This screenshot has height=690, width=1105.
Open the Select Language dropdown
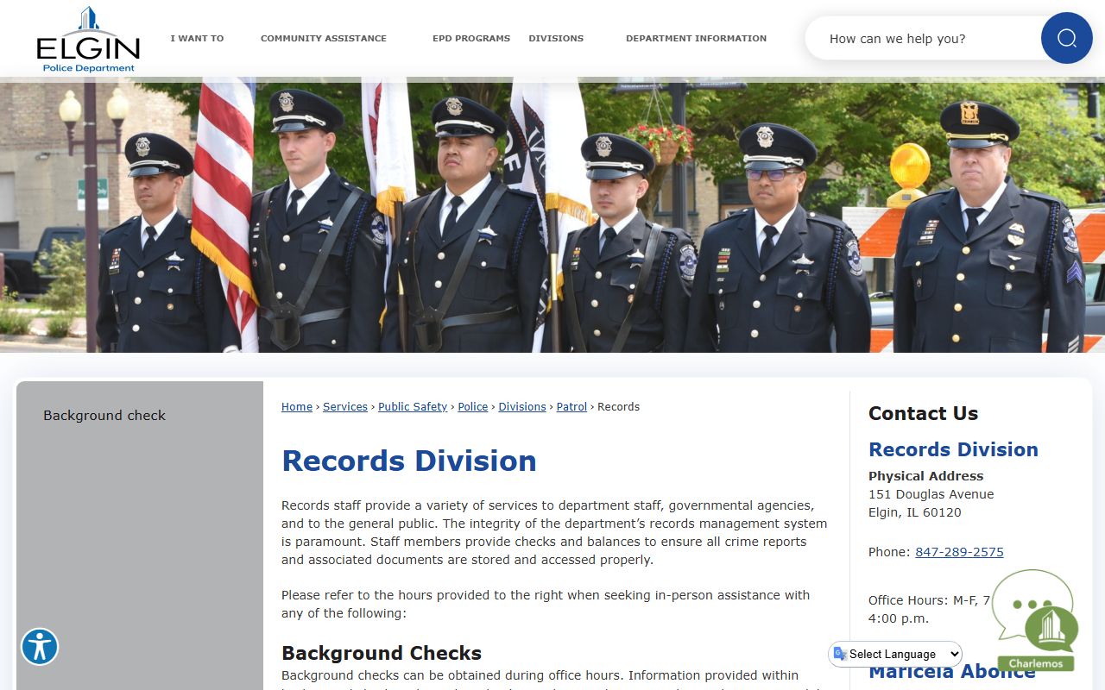click(x=896, y=654)
